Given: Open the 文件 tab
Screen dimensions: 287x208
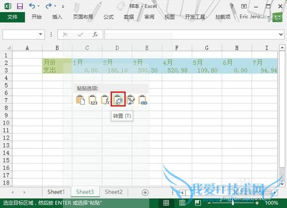Looking at the screenshot, I should 13,17.
